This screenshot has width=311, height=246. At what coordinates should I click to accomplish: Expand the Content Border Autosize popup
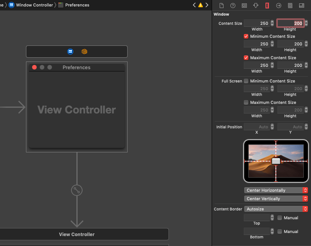click(x=275, y=209)
